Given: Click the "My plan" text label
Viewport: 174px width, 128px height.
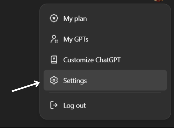Looking at the screenshot, I should 75,19.
